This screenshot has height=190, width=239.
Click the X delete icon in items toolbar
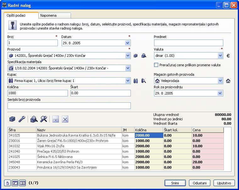(65, 119)
